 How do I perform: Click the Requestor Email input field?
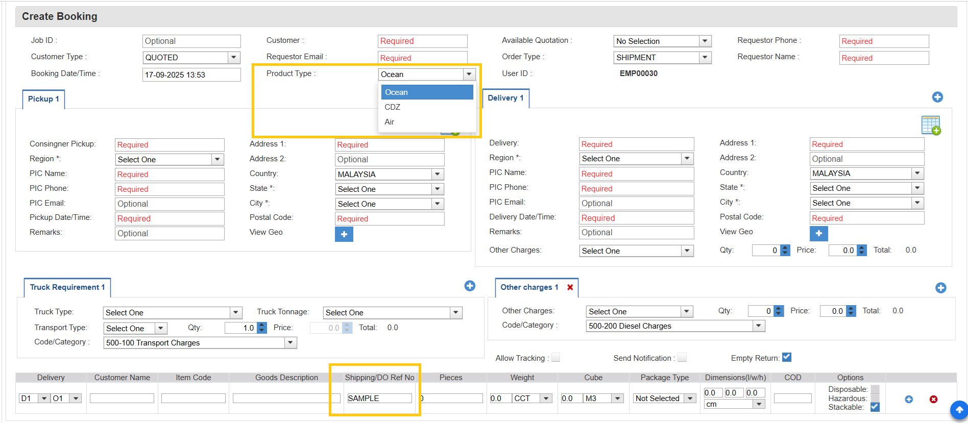[x=423, y=58]
